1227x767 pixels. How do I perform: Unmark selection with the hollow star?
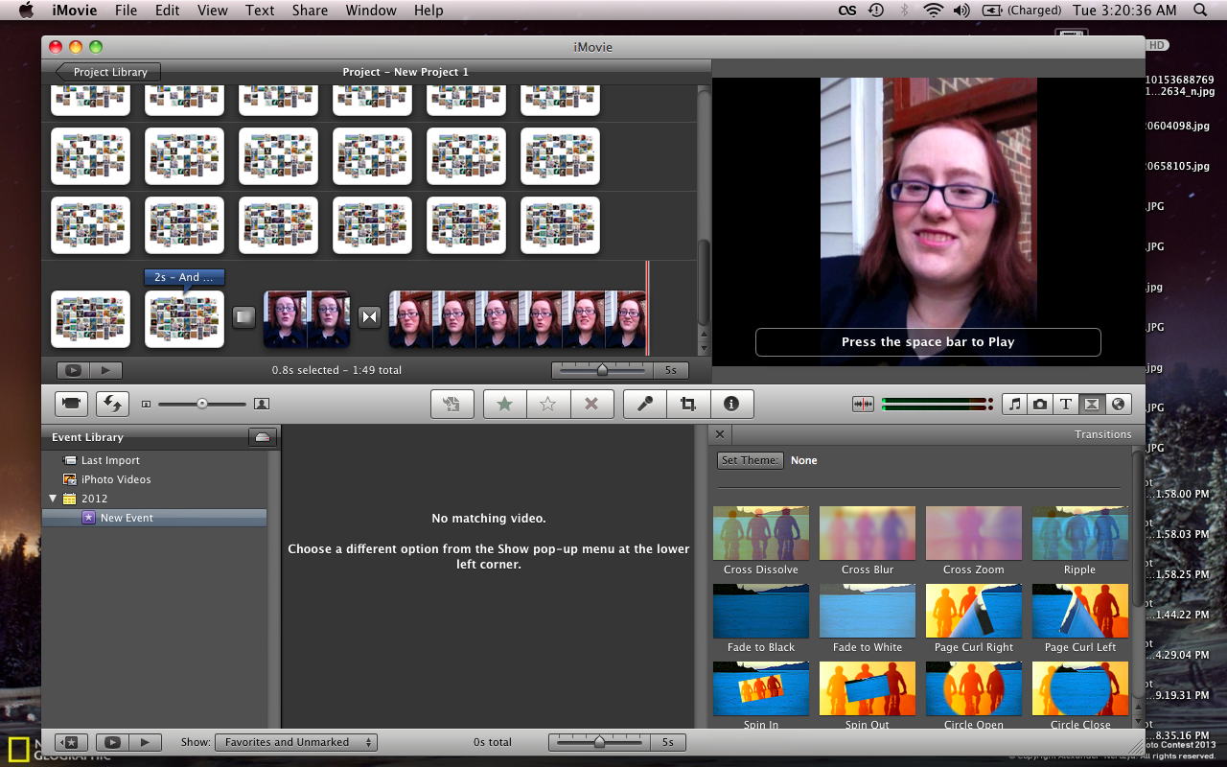(548, 404)
